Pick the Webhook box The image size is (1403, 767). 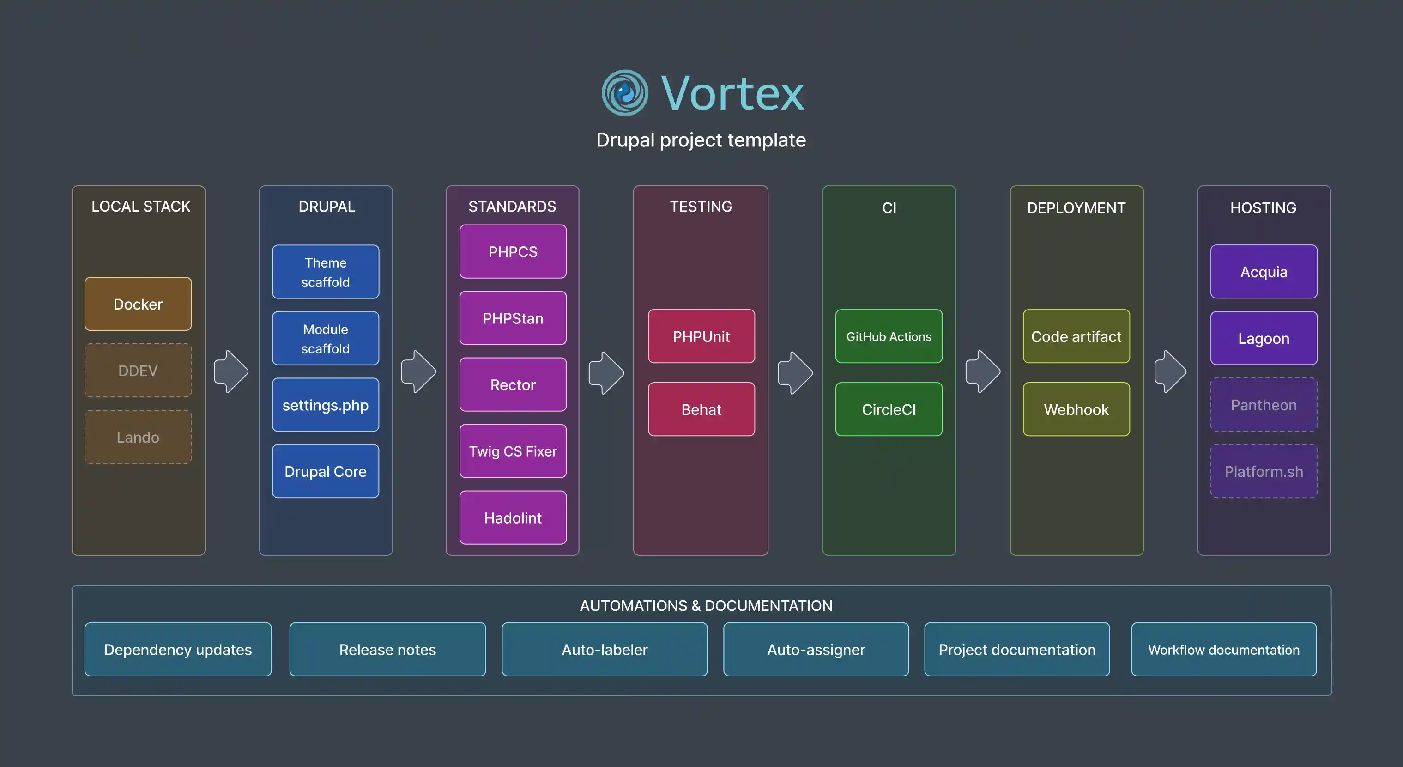[x=1076, y=409]
